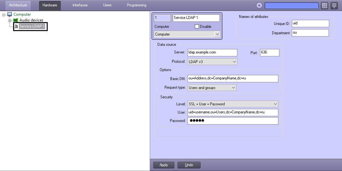Click the Computer monitor icon in tree
This screenshot has width=342, height=171.
(x=10, y=14)
